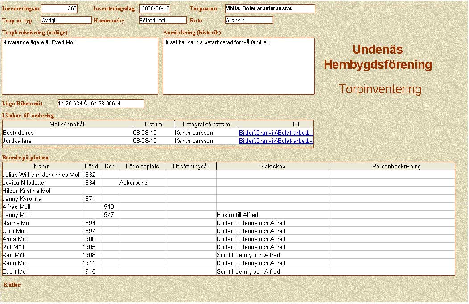Select the Inventeringsdag date field
The height and width of the screenshot is (304, 469).
pyautogui.click(x=155, y=8)
